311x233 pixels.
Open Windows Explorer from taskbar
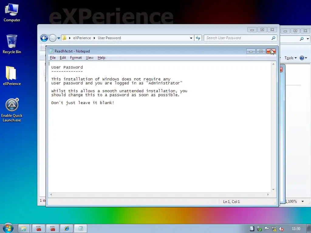coord(24,228)
